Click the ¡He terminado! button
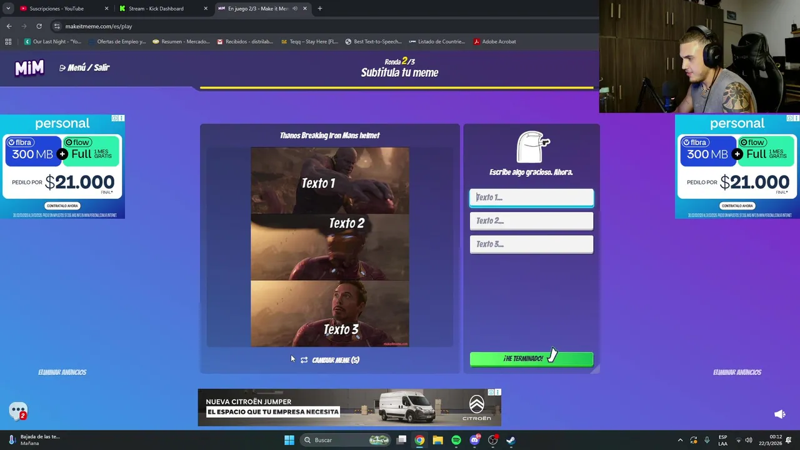 point(531,359)
